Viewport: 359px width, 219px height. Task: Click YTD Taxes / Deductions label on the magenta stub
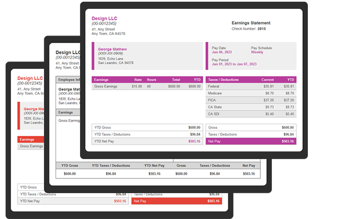coord(112,134)
